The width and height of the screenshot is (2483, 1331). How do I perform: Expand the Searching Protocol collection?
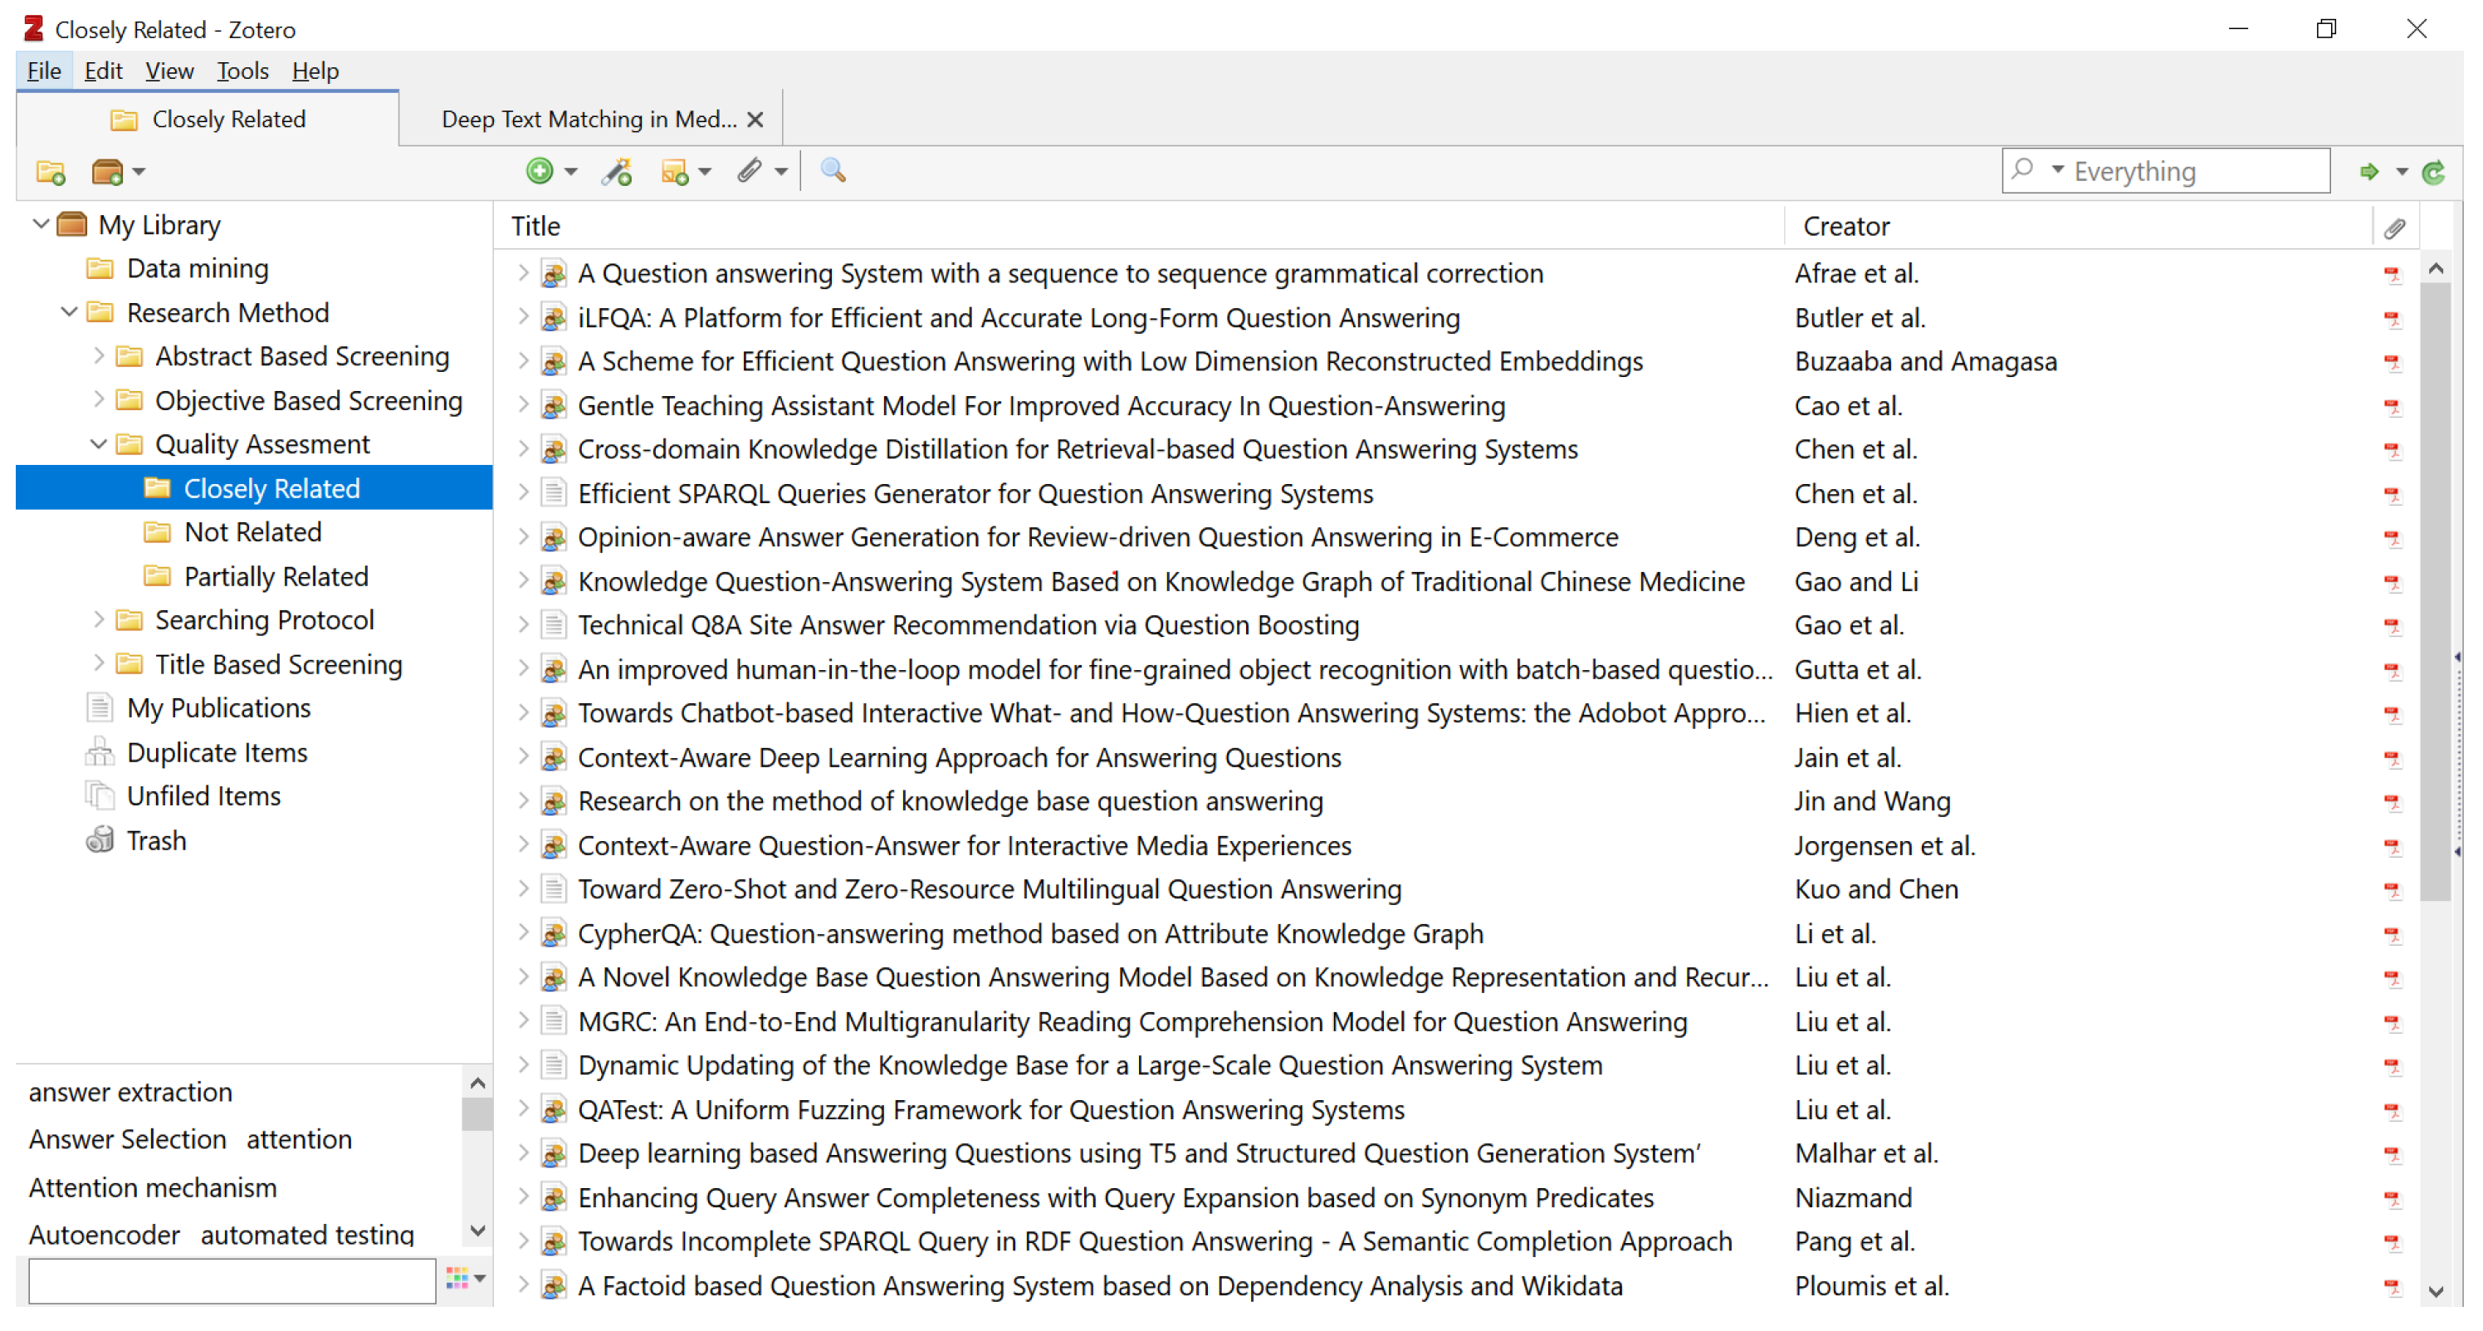[98, 619]
